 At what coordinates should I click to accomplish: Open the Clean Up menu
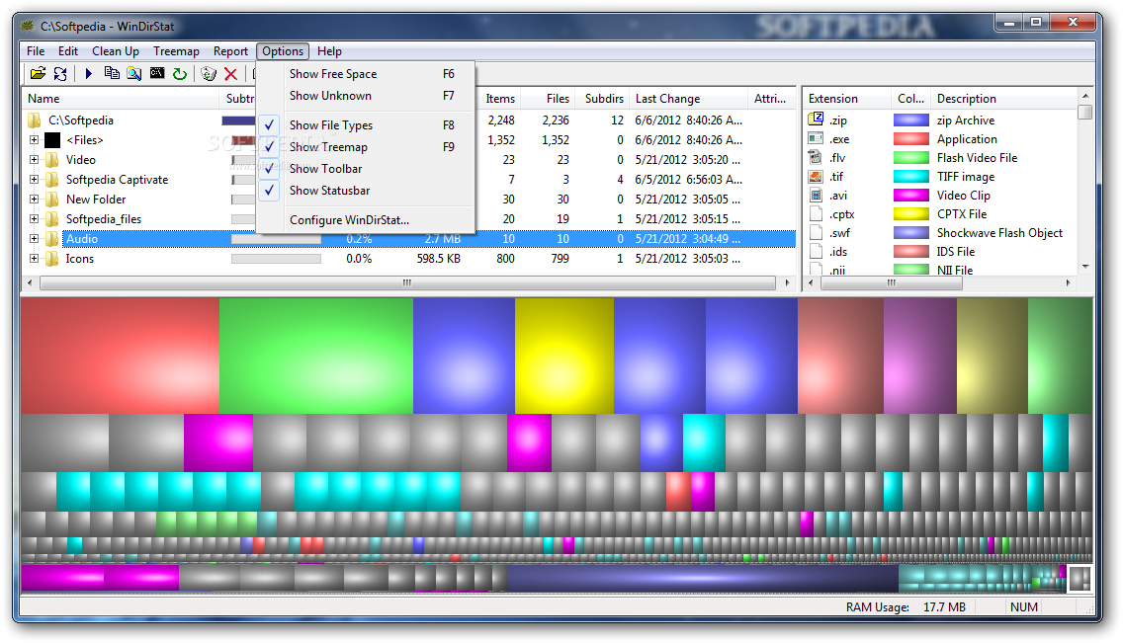pos(116,50)
